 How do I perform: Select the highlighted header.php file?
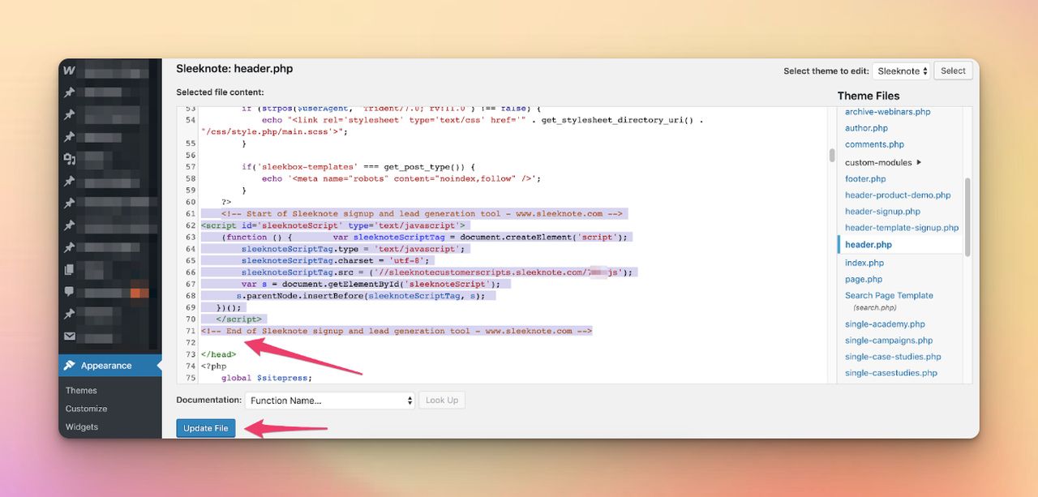pyautogui.click(x=869, y=244)
